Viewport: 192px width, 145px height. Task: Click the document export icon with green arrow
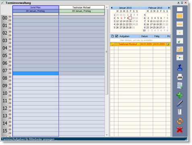click(x=180, y=85)
